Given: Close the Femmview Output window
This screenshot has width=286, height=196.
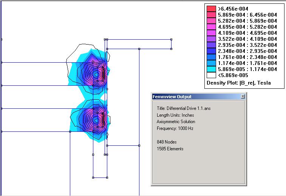Looking at the screenshot, I should tap(243, 96).
